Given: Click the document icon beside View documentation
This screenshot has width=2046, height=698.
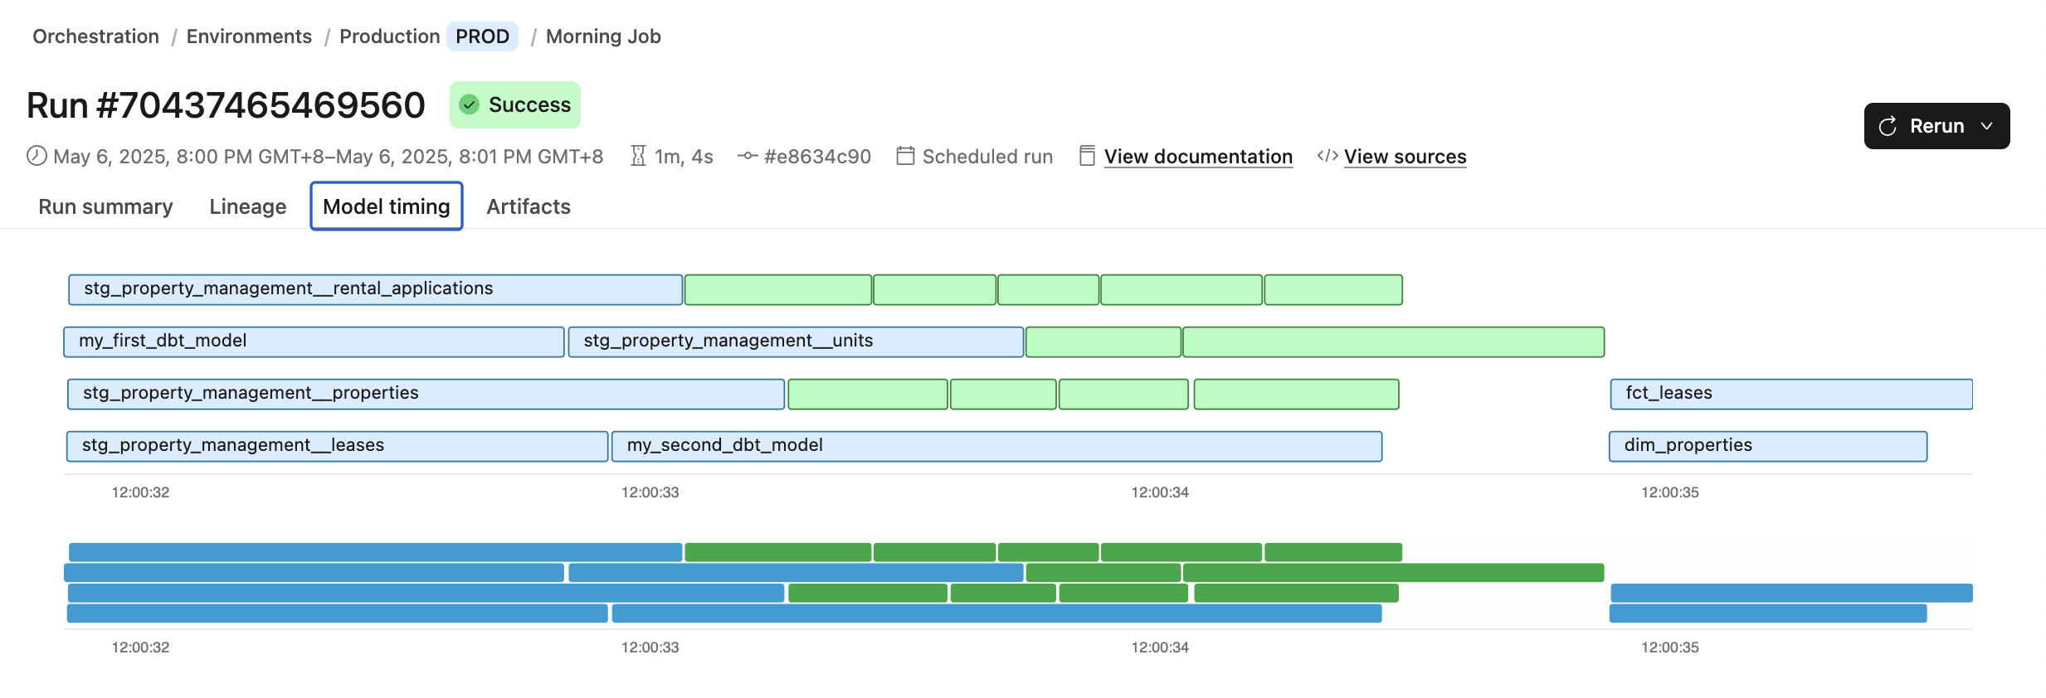Looking at the screenshot, I should (1087, 156).
